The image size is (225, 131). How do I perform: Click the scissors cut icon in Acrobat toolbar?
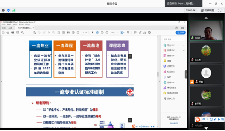[x=49, y=33]
